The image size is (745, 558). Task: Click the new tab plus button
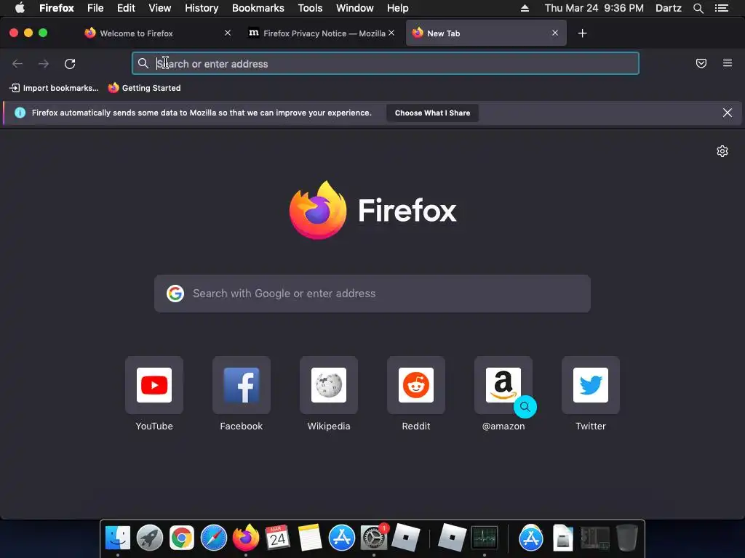pos(582,33)
